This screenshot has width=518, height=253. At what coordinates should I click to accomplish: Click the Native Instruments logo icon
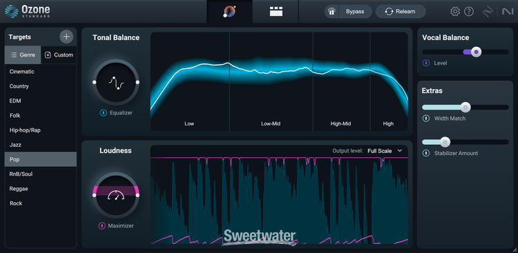(507, 12)
